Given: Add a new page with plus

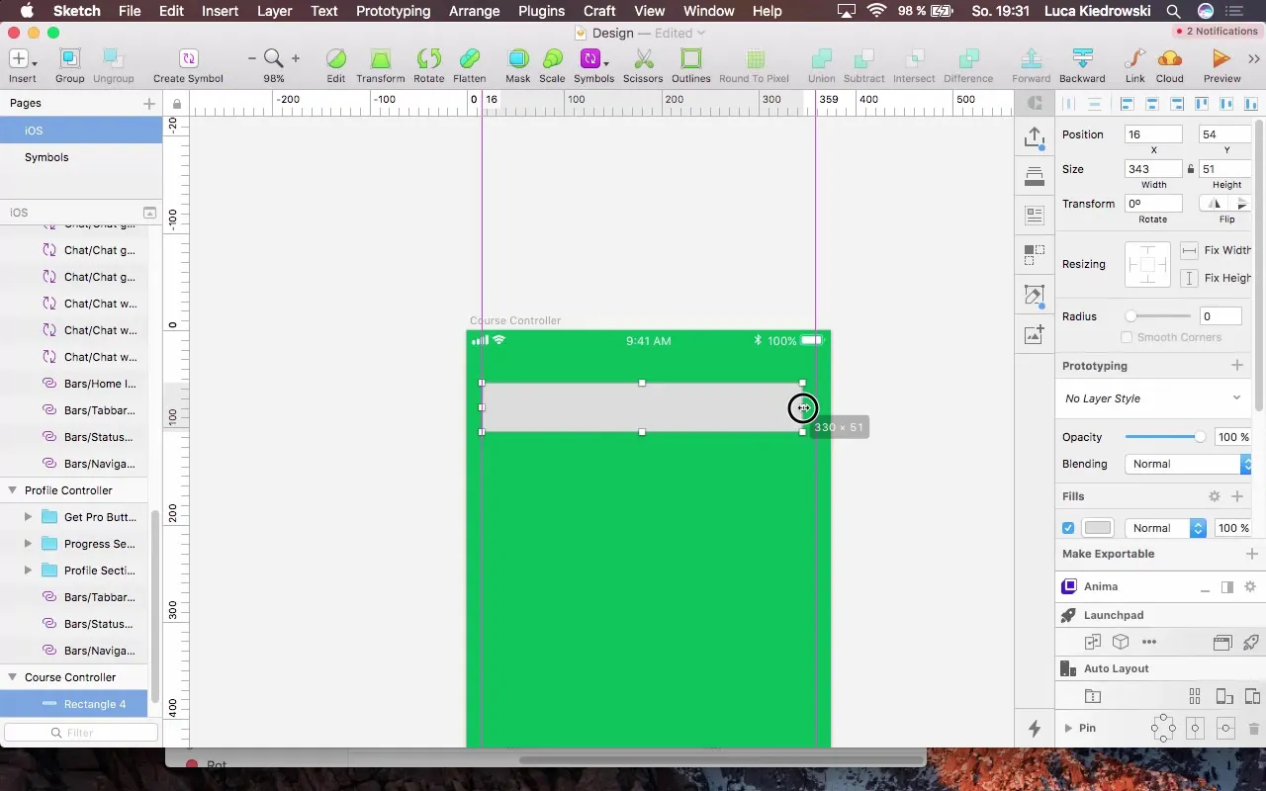Looking at the screenshot, I should click(x=149, y=103).
